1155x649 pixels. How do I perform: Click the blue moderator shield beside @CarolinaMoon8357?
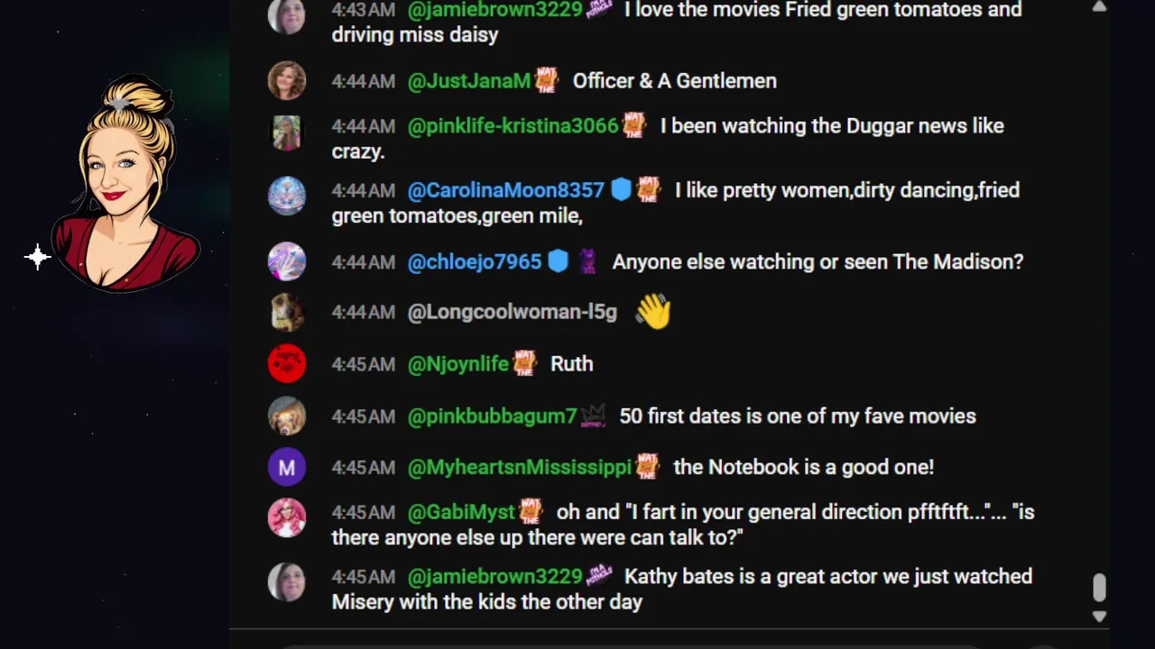[x=621, y=189]
